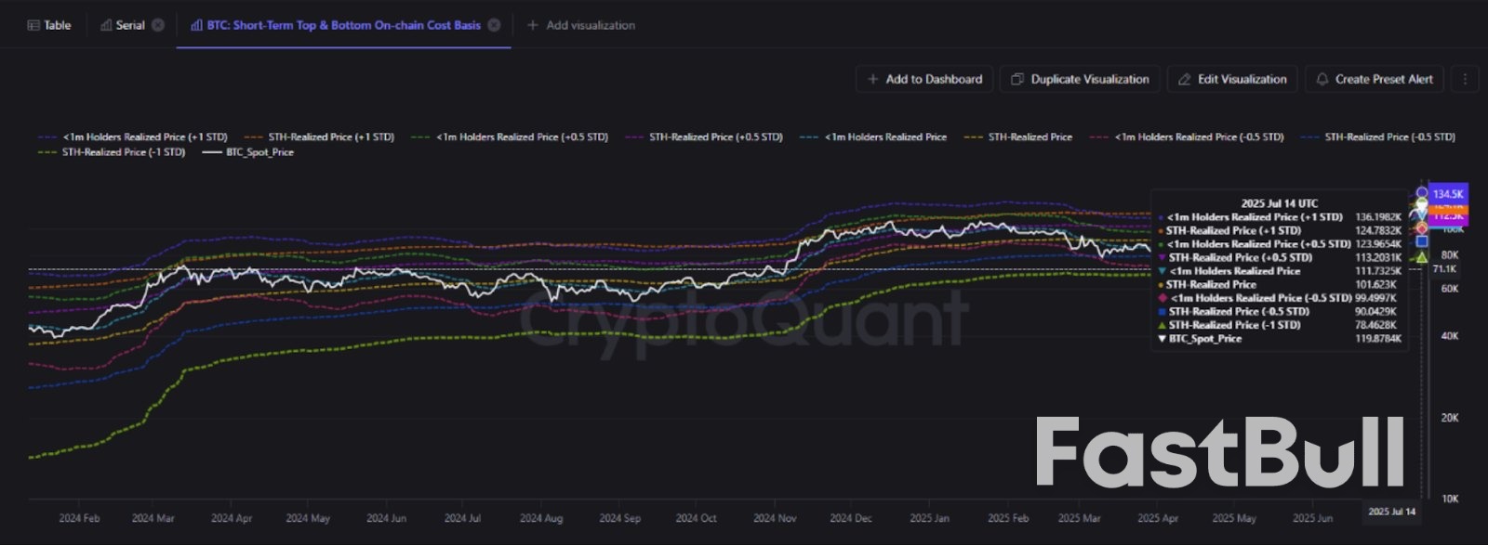
Task: Open the Table tab
Action: 49,25
